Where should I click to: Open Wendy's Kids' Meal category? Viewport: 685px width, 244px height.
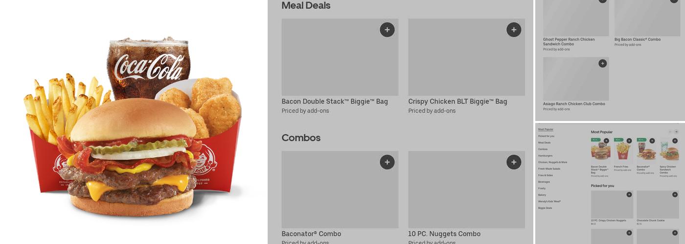coord(549,202)
